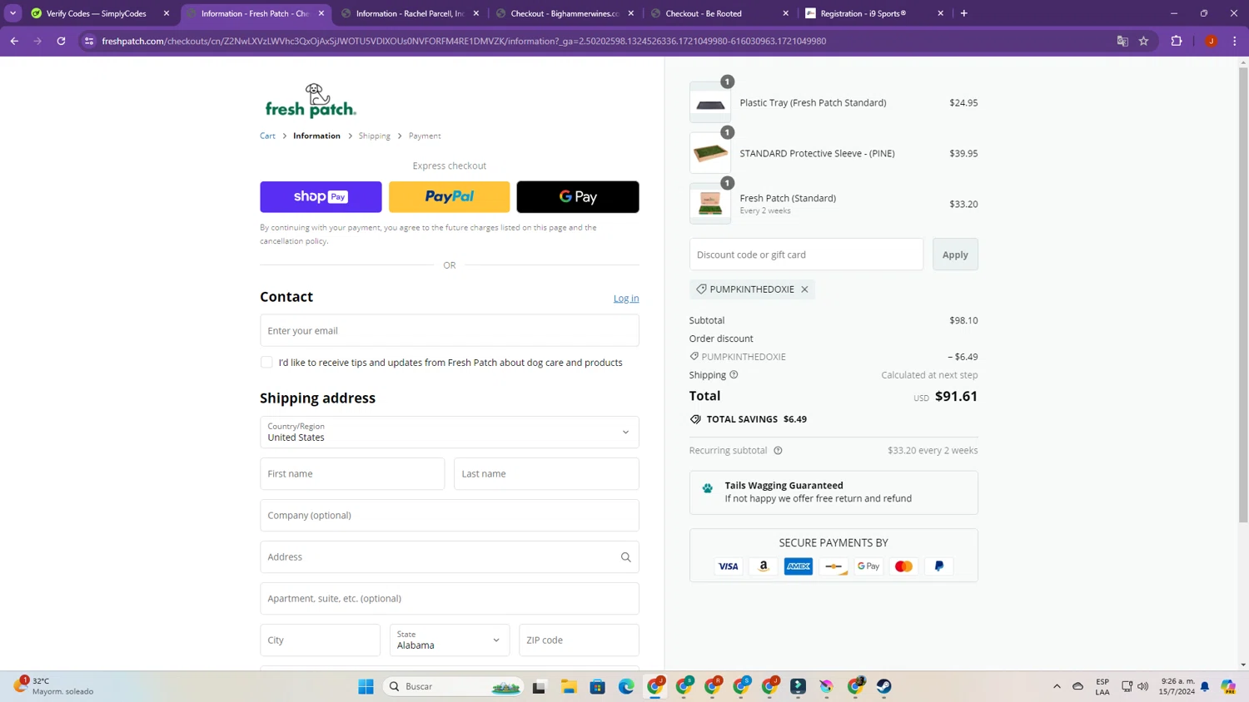Click the browser Back arrow
The image size is (1249, 702).
(14, 41)
